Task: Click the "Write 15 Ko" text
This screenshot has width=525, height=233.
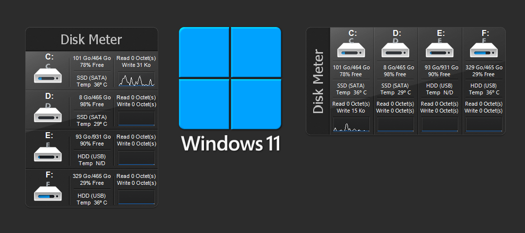Action: click(351, 111)
